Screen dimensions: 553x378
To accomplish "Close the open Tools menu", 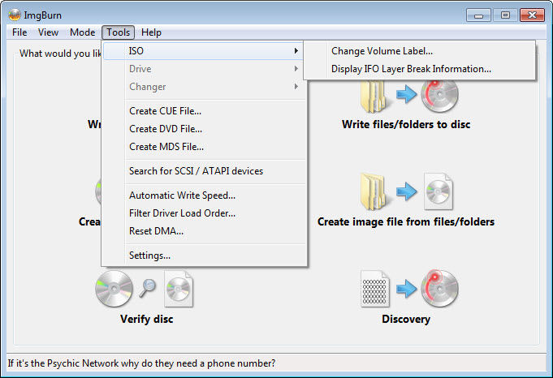I will (x=118, y=32).
